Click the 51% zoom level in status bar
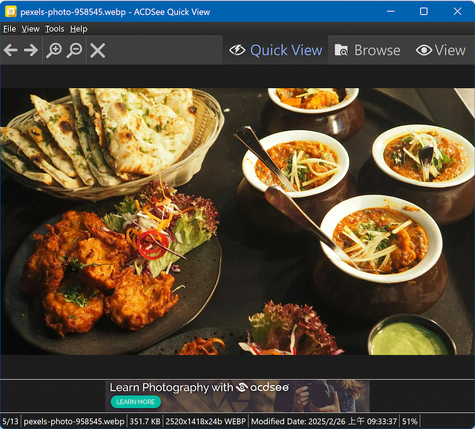Image resolution: width=475 pixels, height=429 pixels. pyautogui.click(x=410, y=422)
